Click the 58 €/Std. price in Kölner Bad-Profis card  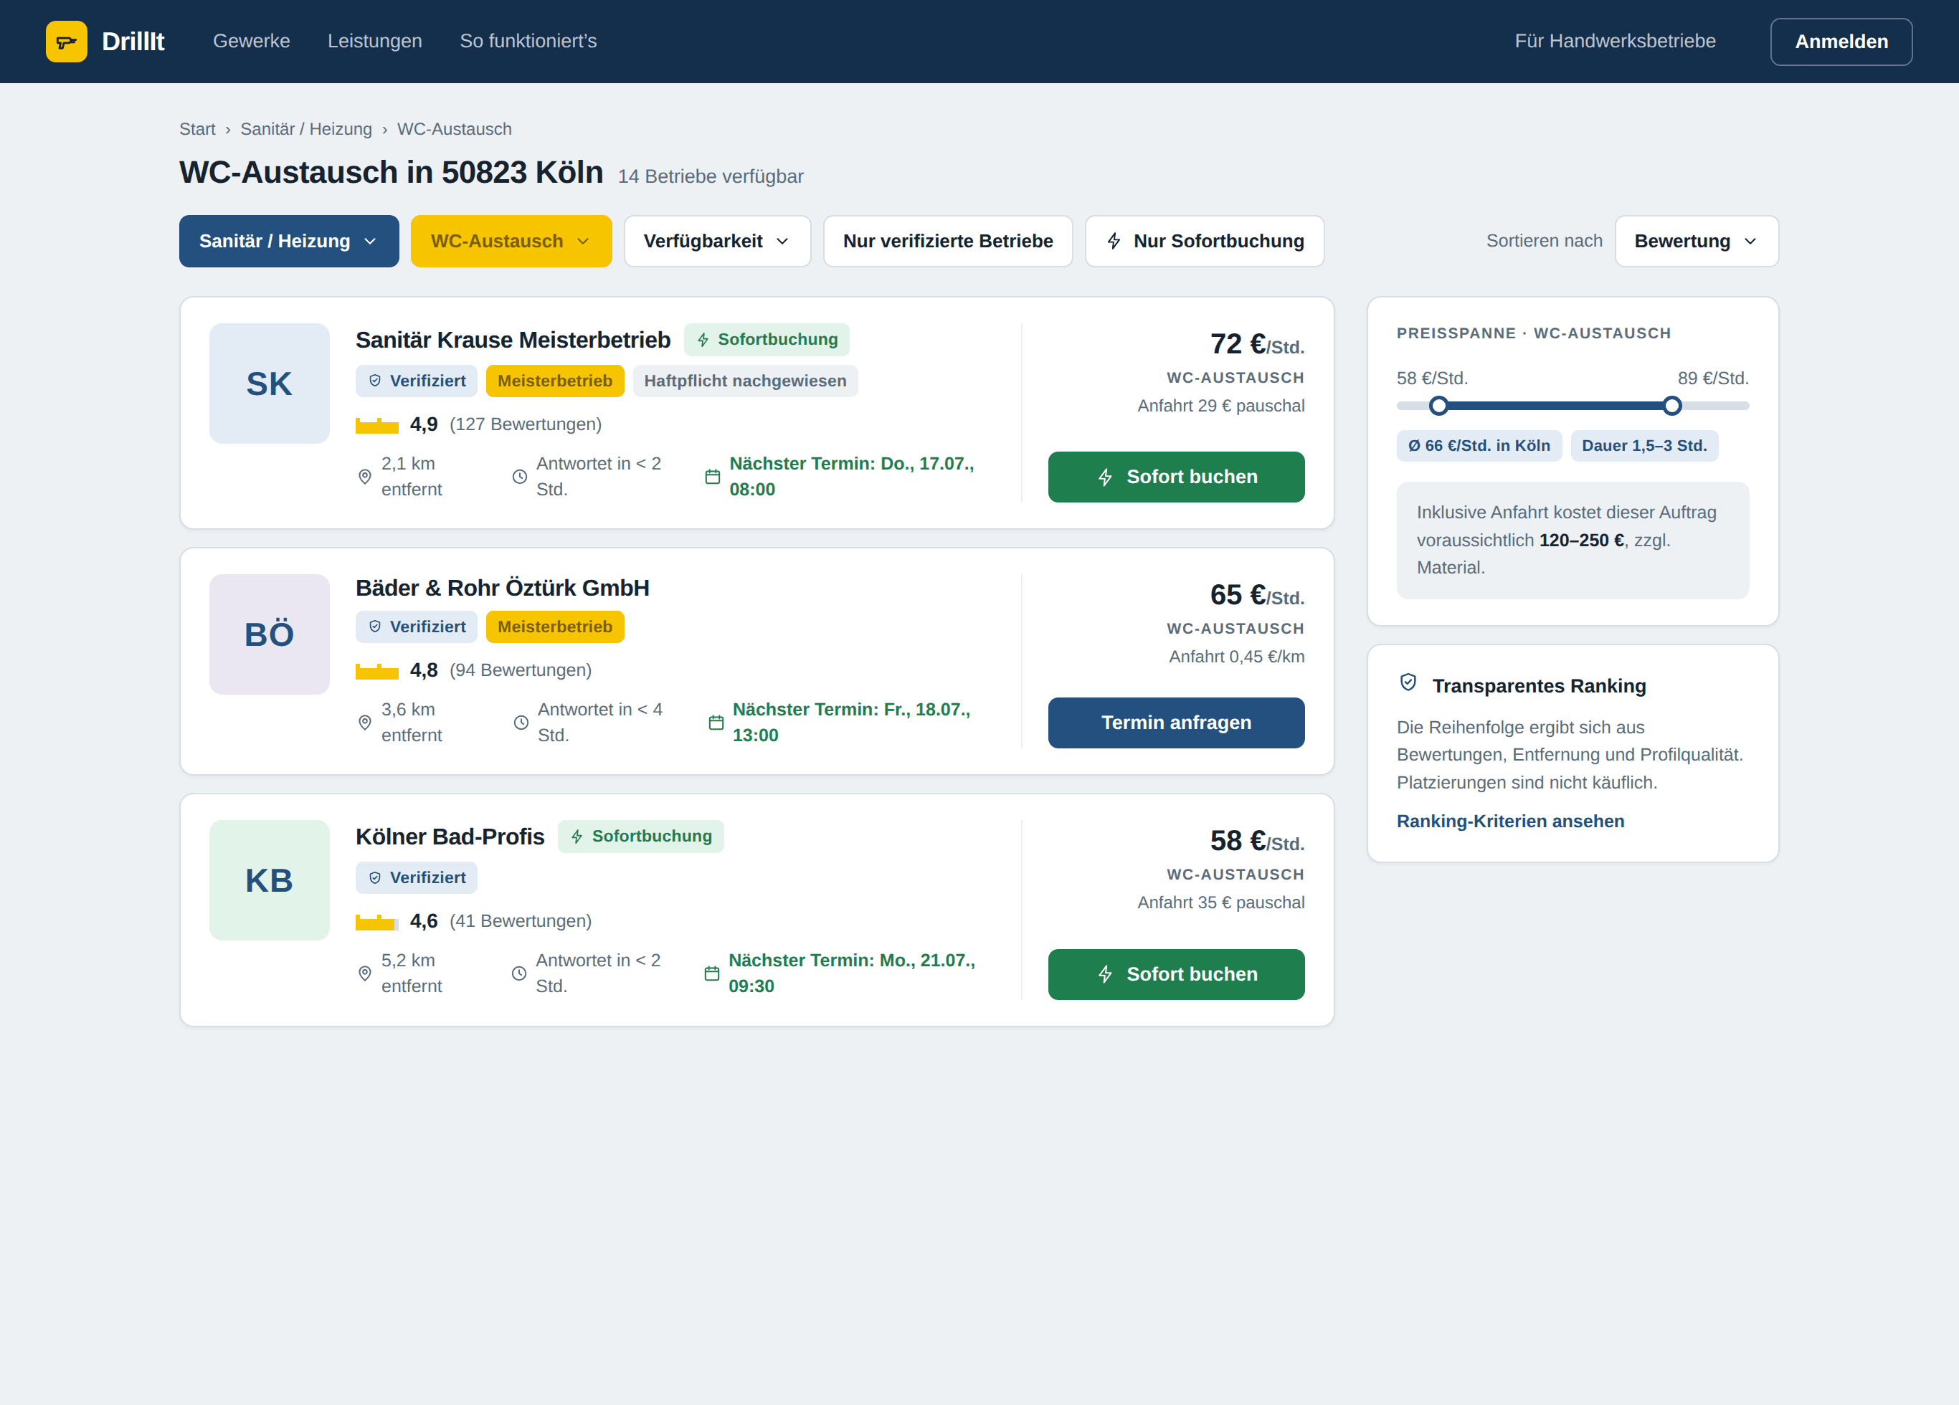pos(1257,841)
